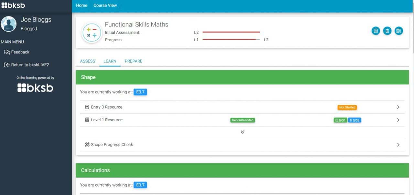Open the learner profile circular icon in header
414x195 pixels.
click(x=376, y=31)
